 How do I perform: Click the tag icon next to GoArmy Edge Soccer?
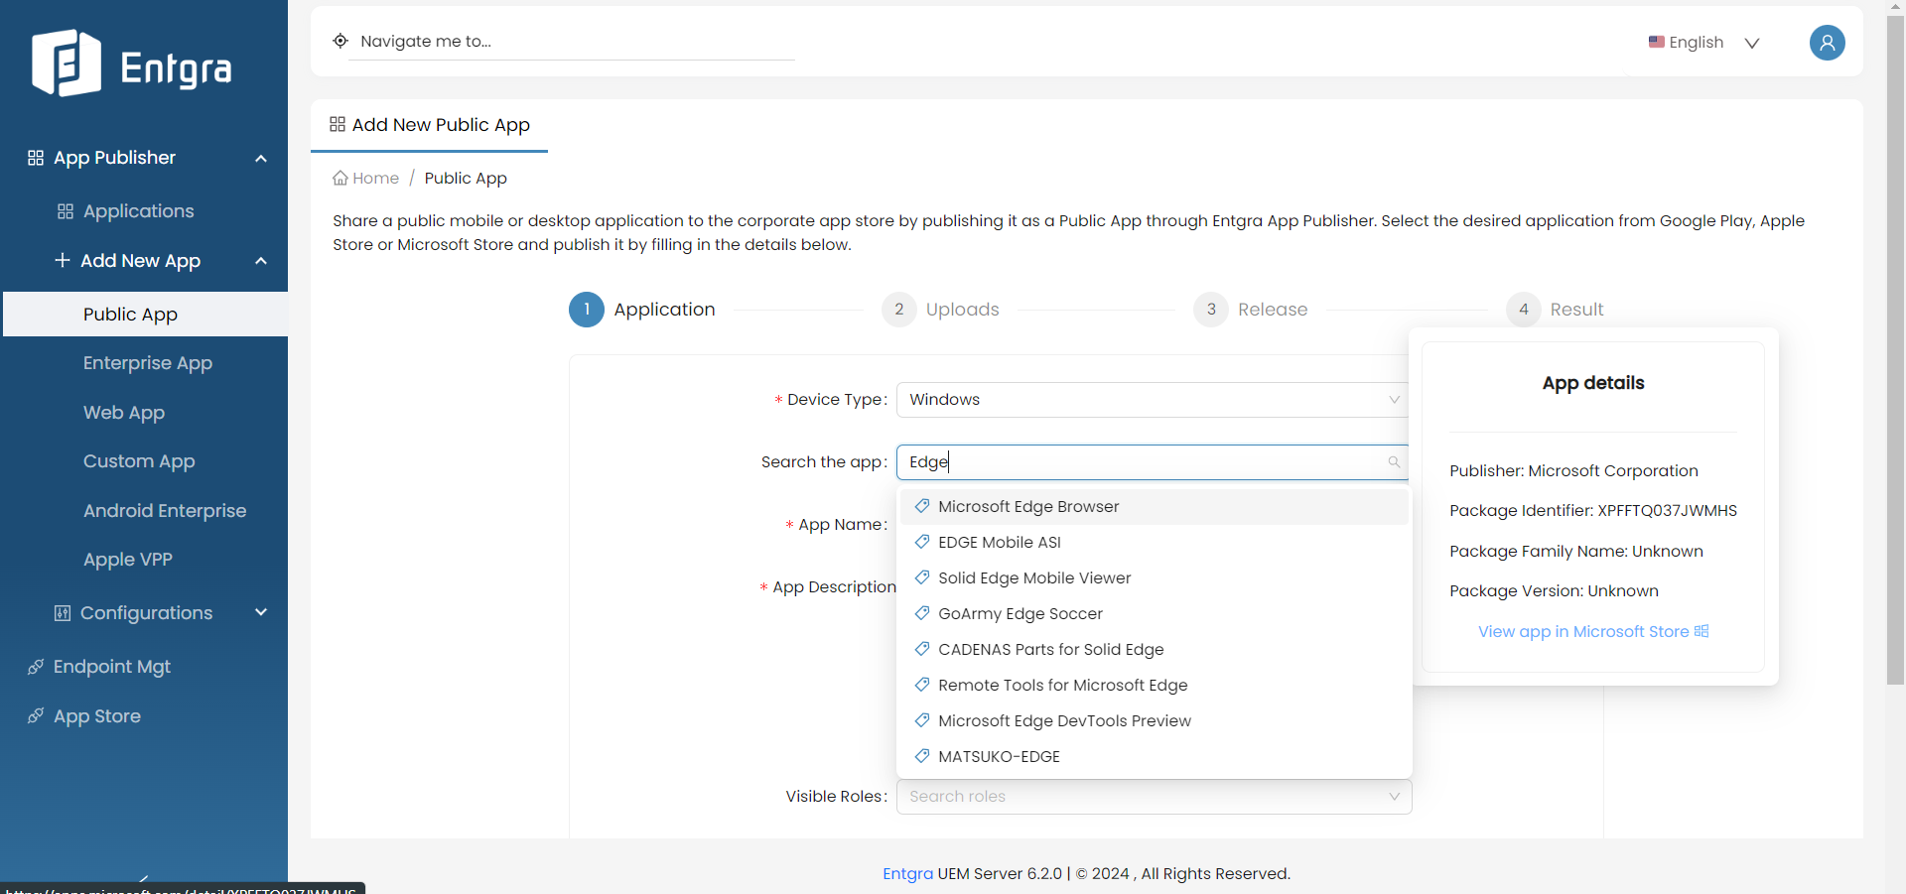click(x=922, y=613)
